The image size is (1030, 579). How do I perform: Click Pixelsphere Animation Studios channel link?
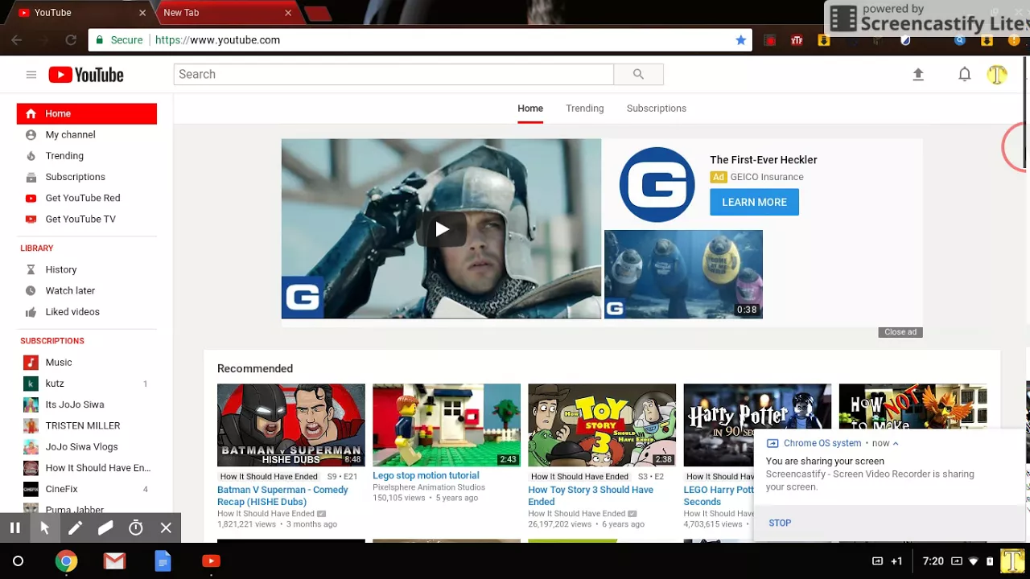[x=429, y=487]
